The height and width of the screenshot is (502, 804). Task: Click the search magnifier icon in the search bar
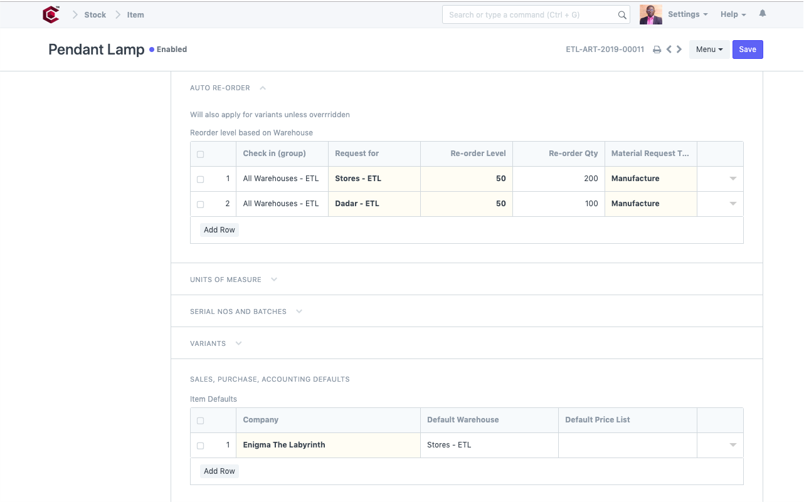pos(622,14)
